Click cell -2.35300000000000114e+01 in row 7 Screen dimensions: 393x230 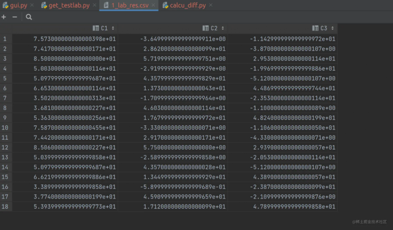282,98
